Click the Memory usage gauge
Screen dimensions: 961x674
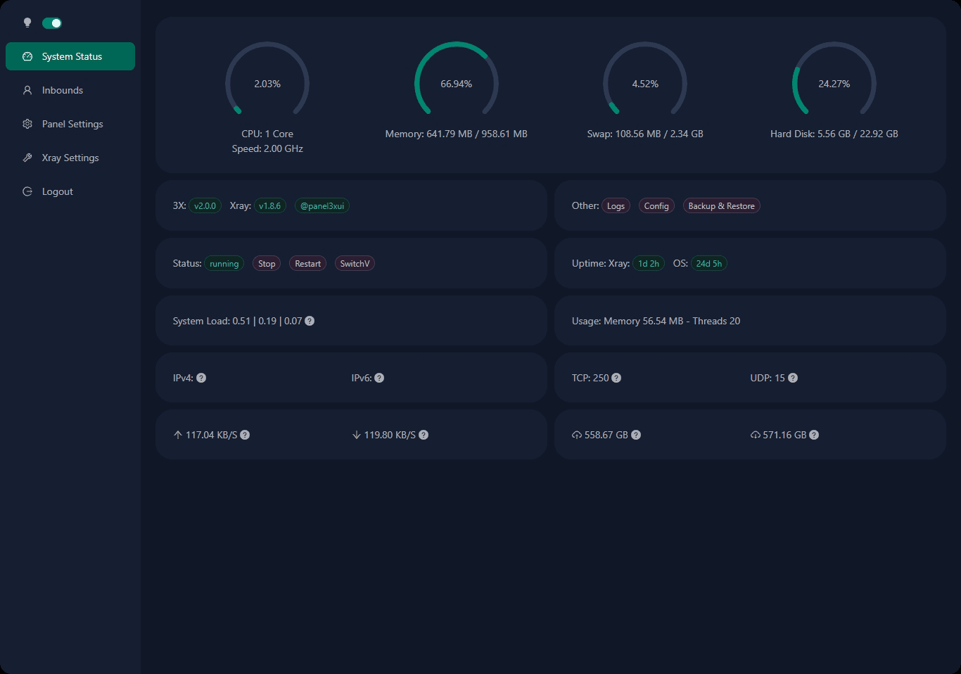[x=456, y=84]
